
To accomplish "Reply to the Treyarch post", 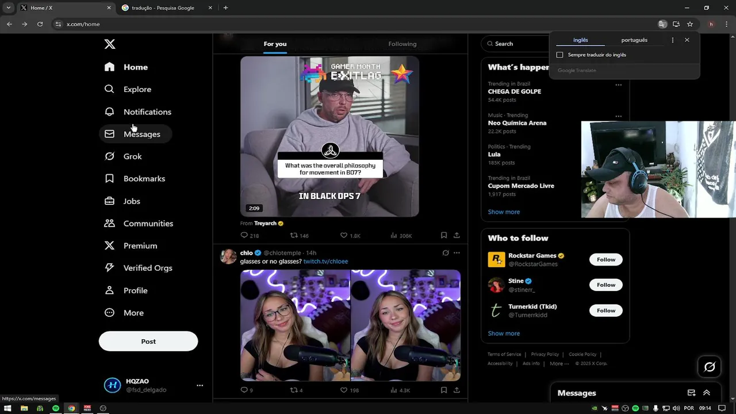I will [x=250, y=235].
